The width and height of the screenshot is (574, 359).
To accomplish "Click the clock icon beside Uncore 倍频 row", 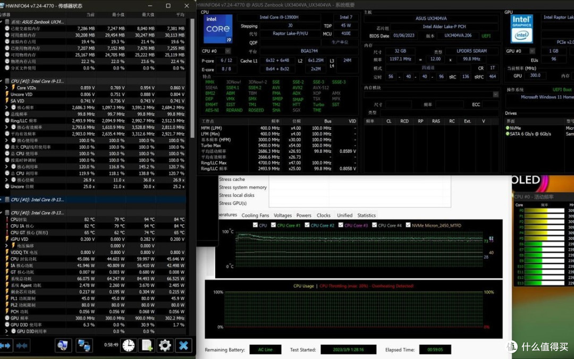I will [7, 187].
